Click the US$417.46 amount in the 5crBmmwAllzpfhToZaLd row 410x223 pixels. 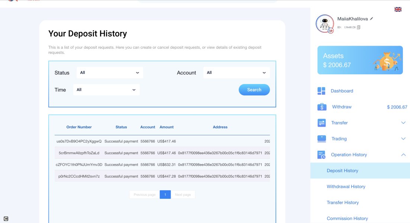click(167, 153)
